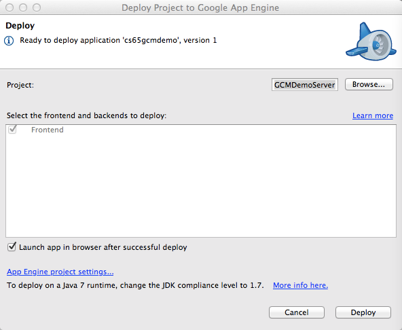Click into the GCMDemoServer project field
402x330 pixels.
[x=305, y=85]
